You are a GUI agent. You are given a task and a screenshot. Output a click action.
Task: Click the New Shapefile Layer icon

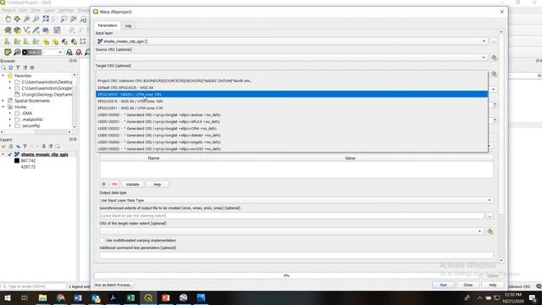pos(26,30)
